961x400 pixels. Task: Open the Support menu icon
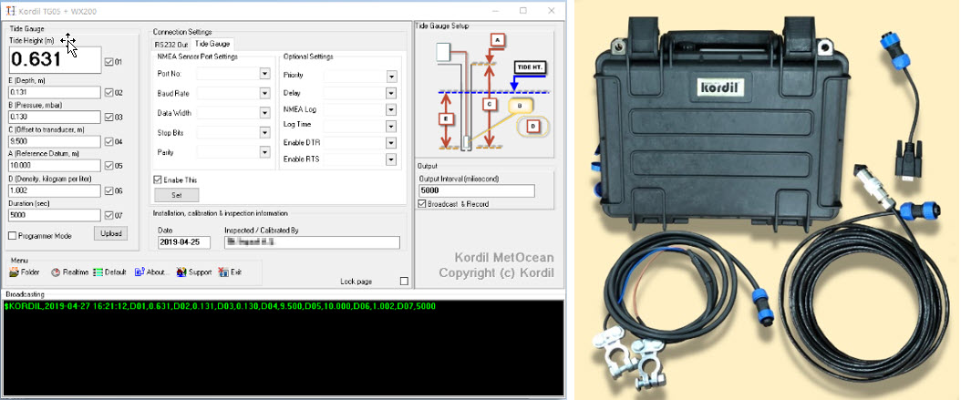pyautogui.click(x=181, y=272)
